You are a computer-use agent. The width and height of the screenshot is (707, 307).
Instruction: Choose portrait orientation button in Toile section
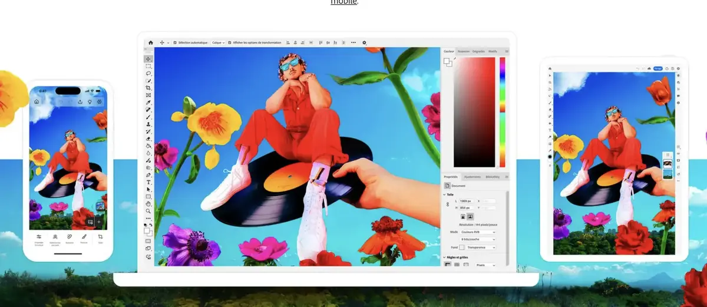(463, 216)
